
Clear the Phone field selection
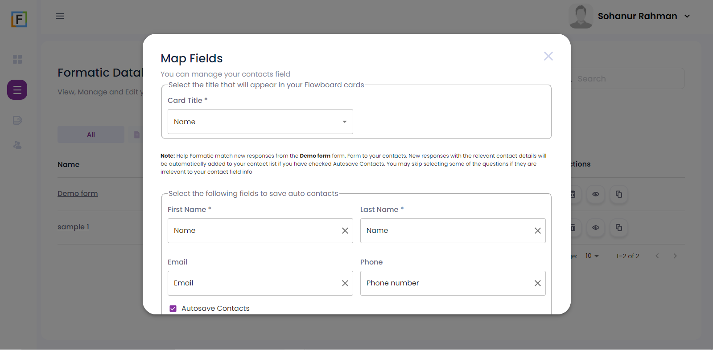pos(537,283)
